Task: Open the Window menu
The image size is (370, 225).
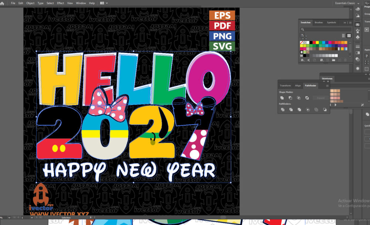Action: (81, 3)
